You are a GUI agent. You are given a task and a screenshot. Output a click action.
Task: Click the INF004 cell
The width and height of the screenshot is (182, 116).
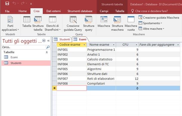(x=72, y=64)
